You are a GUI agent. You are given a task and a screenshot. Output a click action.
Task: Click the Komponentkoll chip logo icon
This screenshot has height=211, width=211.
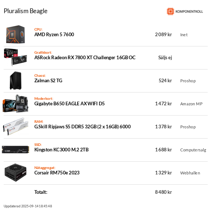coord(170,11)
